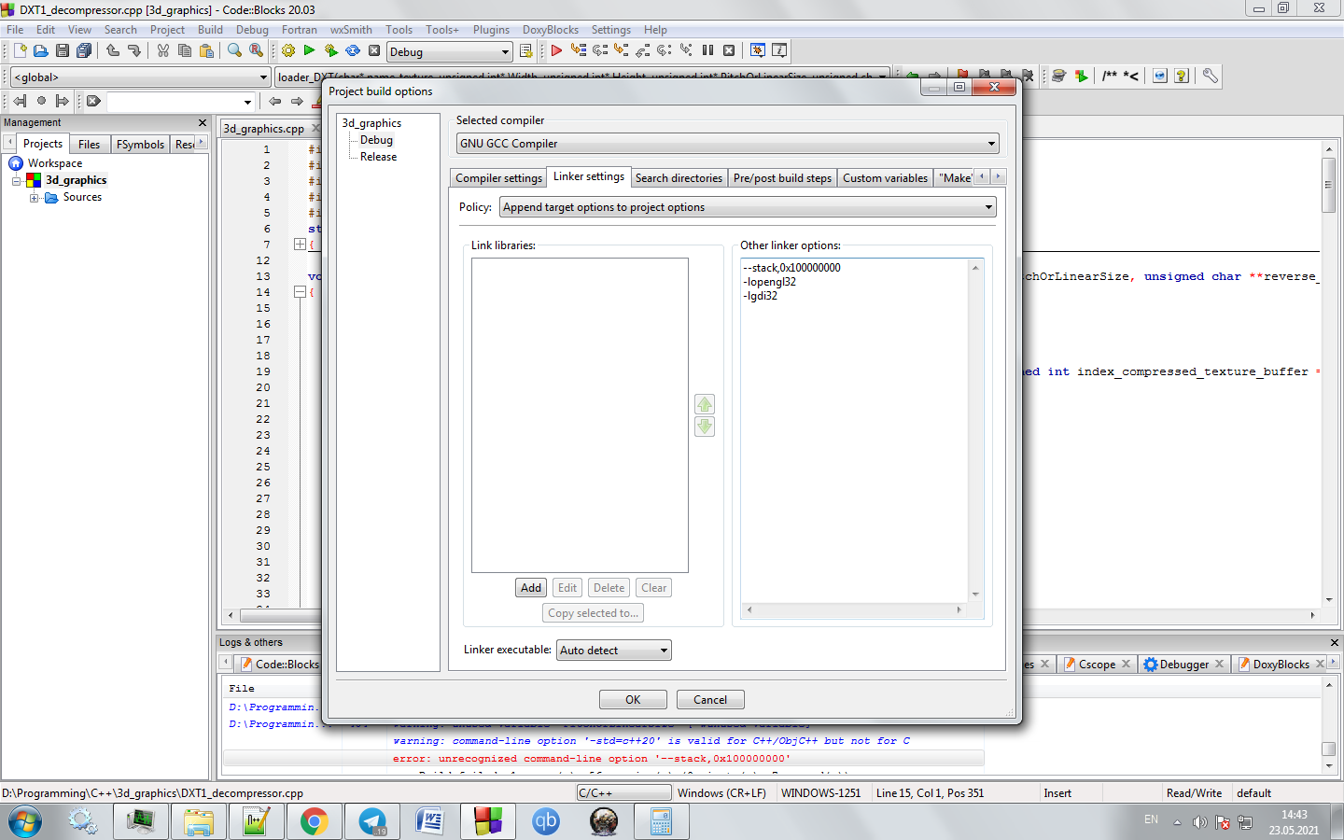This screenshot has width=1344, height=840.
Task: Click the Save all files icon
Action: tap(84, 51)
